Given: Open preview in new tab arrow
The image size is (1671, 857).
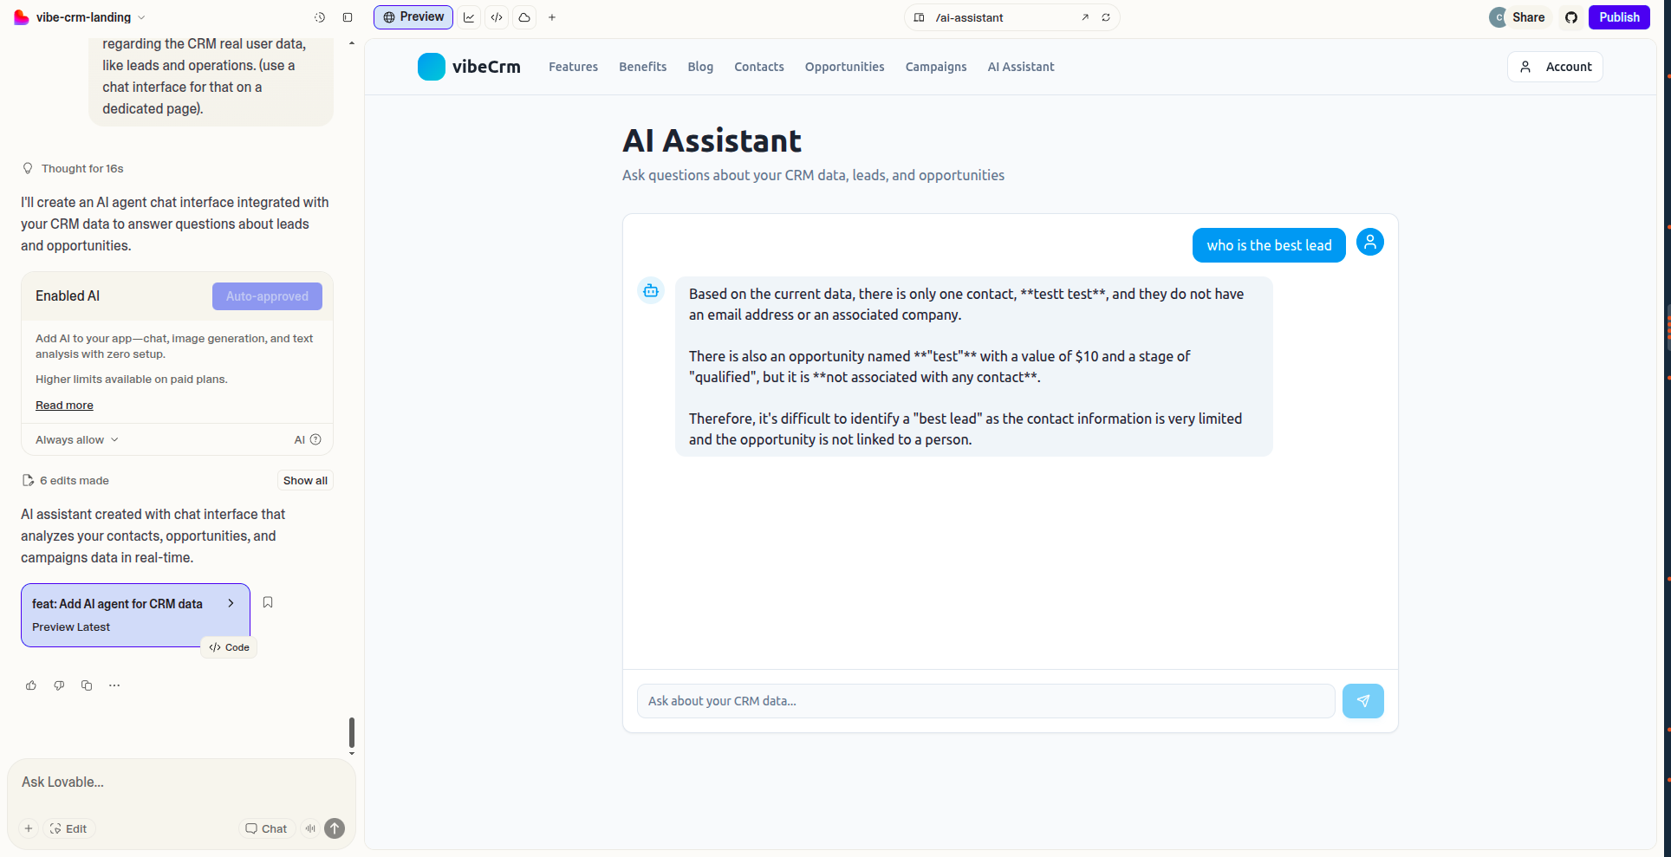Looking at the screenshot, I should (x=1085, y=17).
